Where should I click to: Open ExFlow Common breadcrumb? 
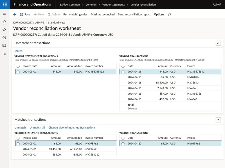click(70, 4)
